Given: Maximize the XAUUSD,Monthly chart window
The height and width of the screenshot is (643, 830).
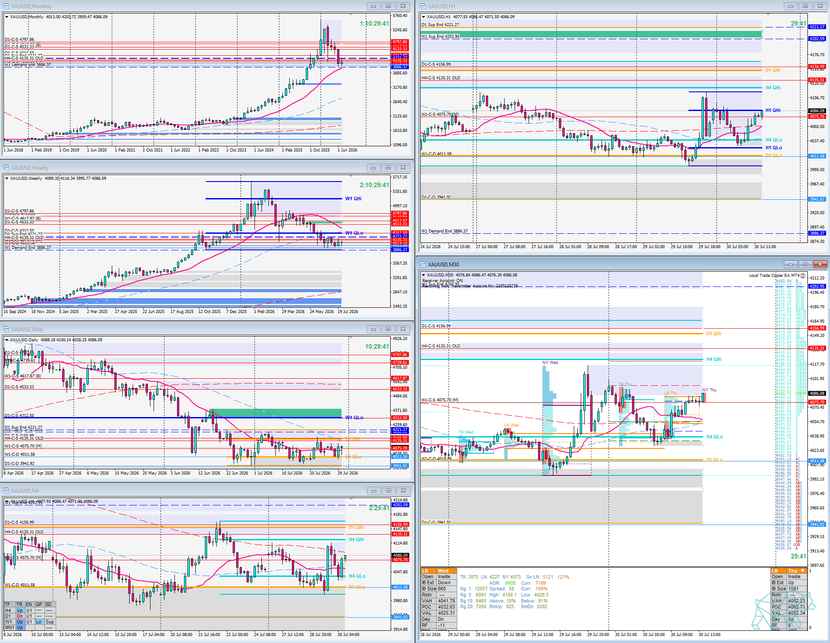Looking at the screenshot, I should (388, 6).
